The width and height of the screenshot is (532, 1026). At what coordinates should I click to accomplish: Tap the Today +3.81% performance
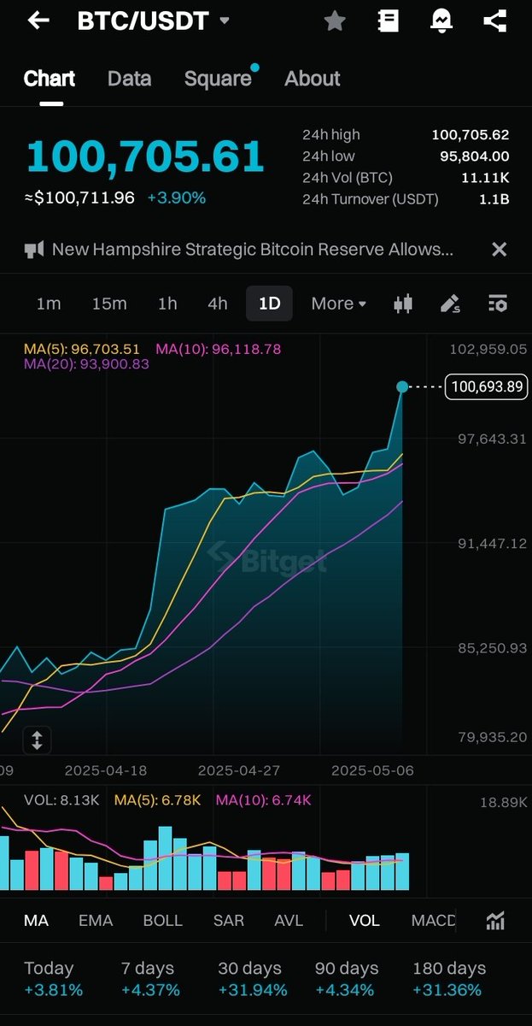(53, 980)
